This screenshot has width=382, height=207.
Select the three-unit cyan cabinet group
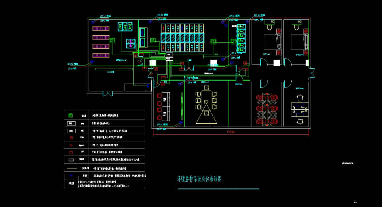pos(125,26)
